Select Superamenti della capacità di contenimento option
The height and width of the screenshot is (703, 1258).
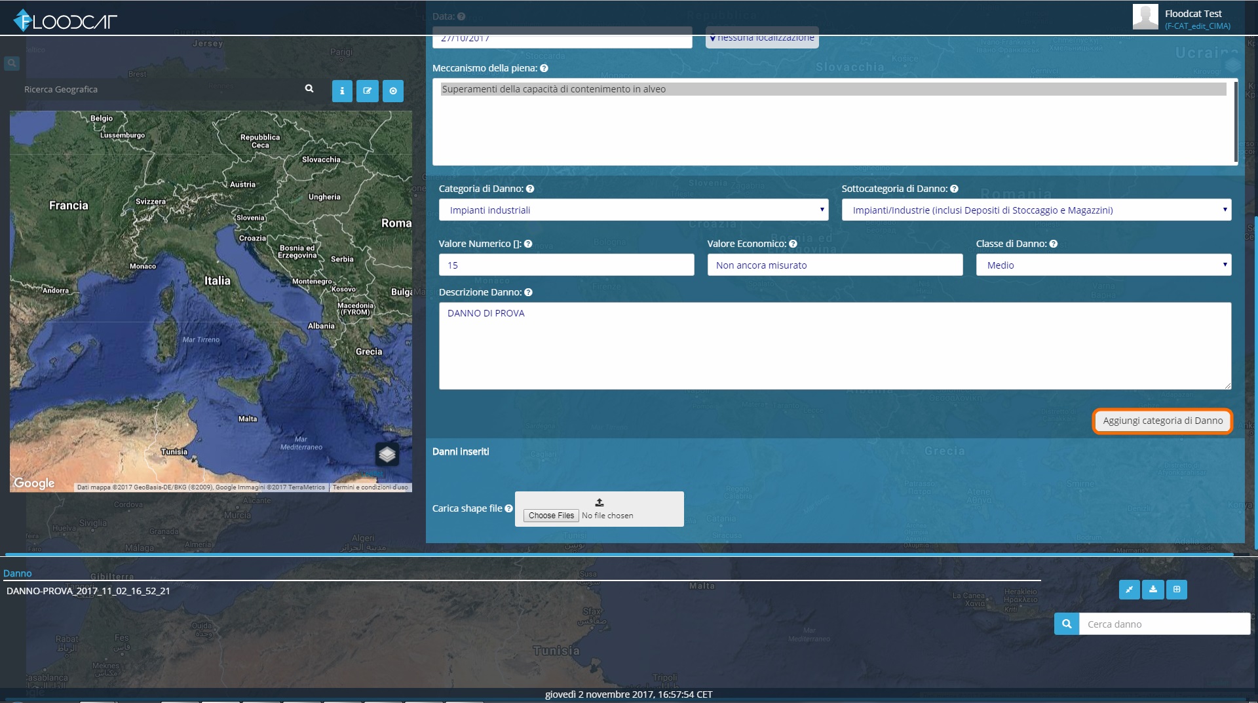click(x=833, y=89)
